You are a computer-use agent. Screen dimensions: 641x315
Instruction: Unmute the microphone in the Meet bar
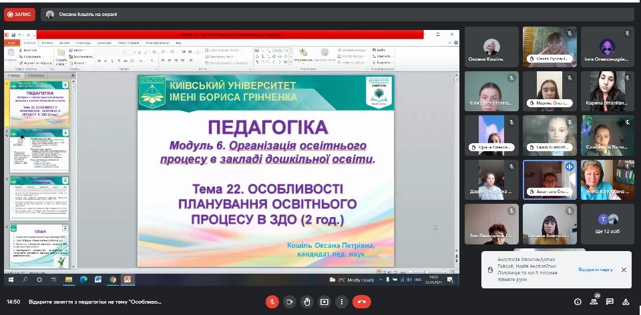pos(272,302)
